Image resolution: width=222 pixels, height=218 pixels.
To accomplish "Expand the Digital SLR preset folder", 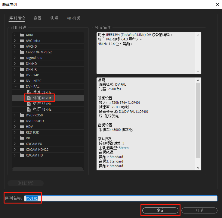I will point(15,58).
